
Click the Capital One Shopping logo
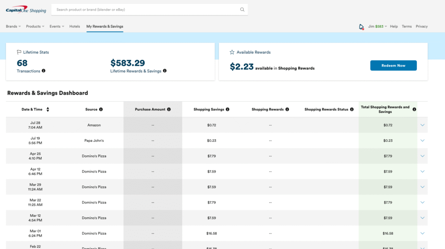(26, 10)
